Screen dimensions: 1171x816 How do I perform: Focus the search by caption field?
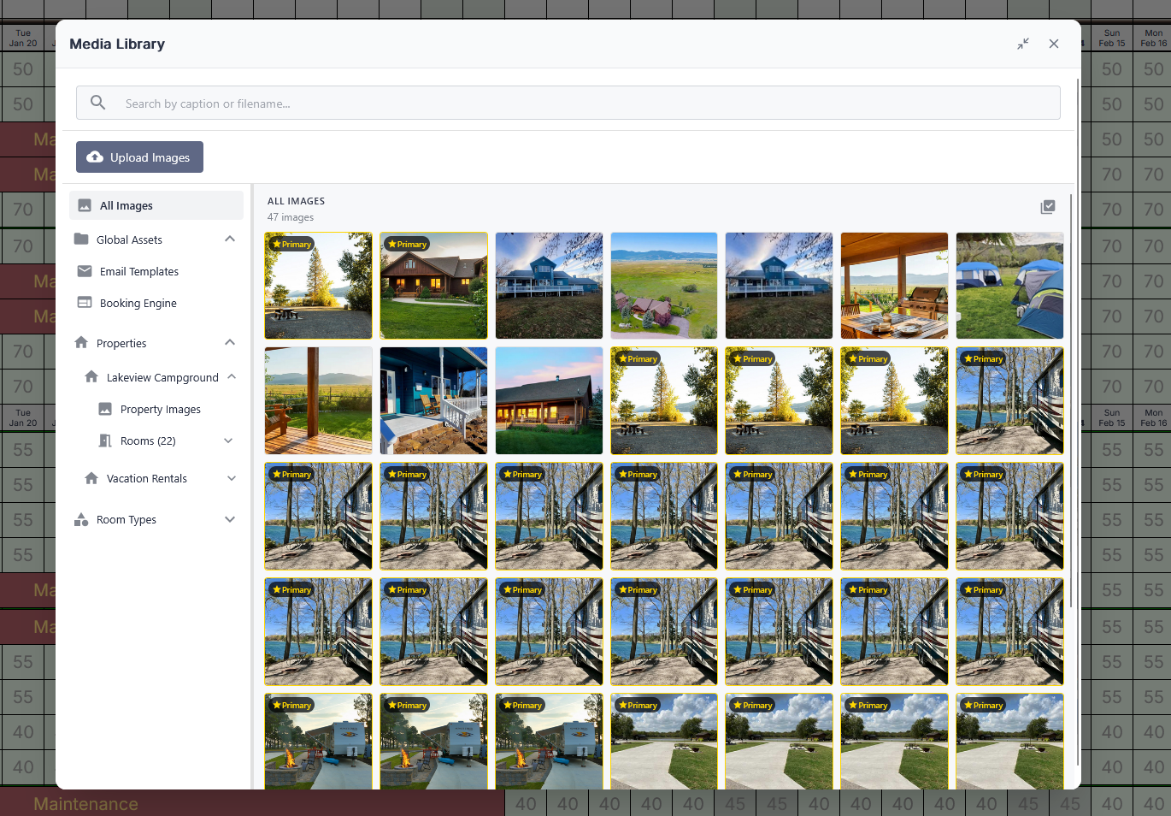click(581, 103)
